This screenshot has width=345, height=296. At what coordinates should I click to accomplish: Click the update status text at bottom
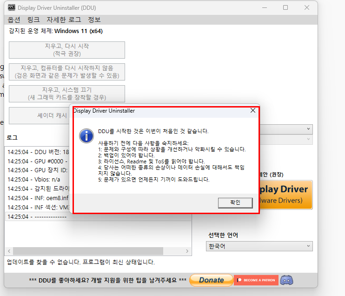[x=81, y=262]
